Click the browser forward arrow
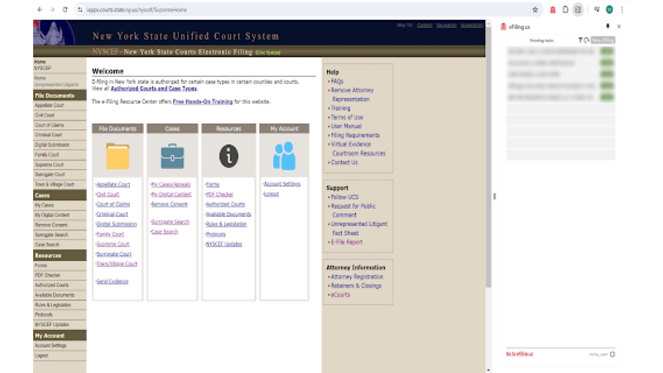The width and height of the screenshot is (663, 373). (x=52, y=9)
